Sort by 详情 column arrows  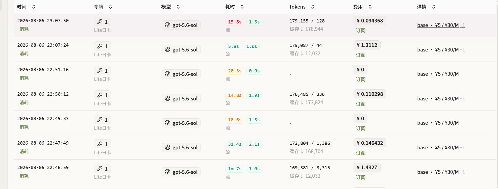click(434, 7)
